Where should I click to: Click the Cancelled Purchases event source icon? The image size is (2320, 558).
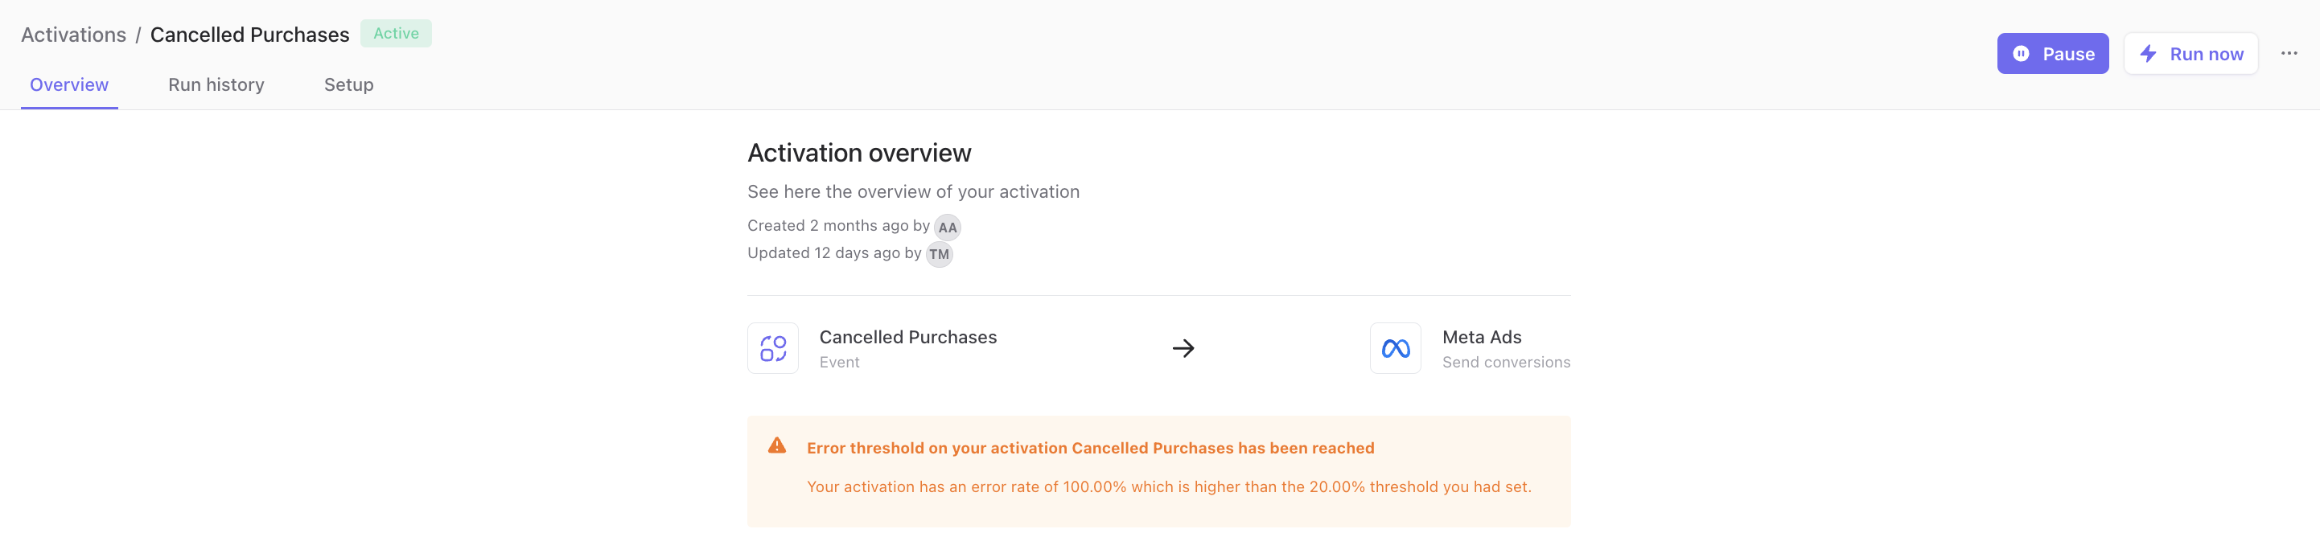tap(773, 348)
